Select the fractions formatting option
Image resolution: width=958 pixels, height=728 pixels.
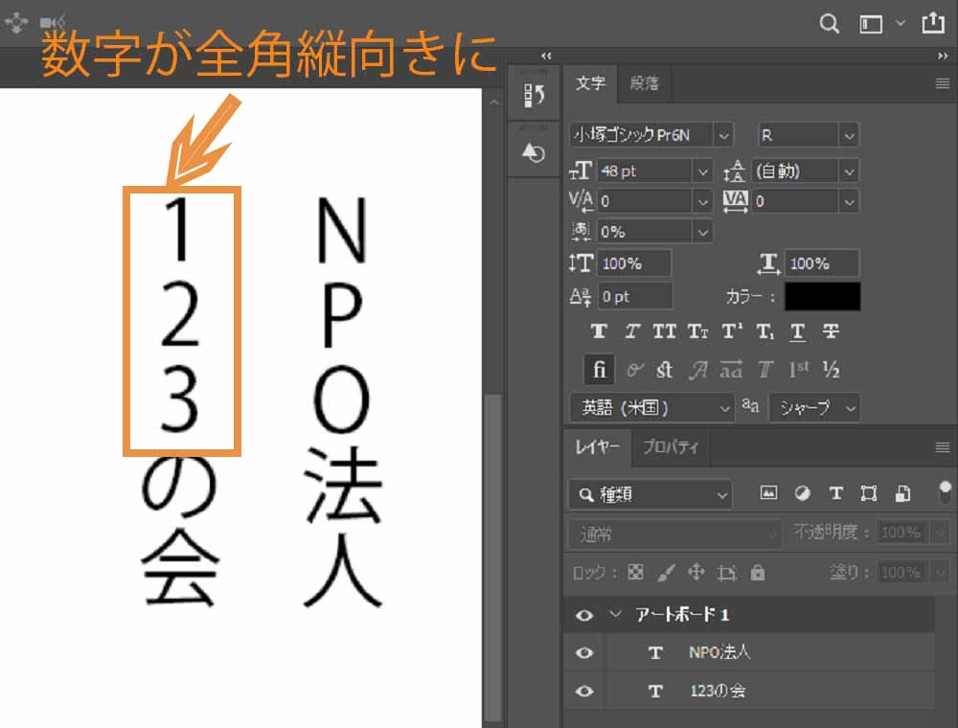[x=832, y=369]
